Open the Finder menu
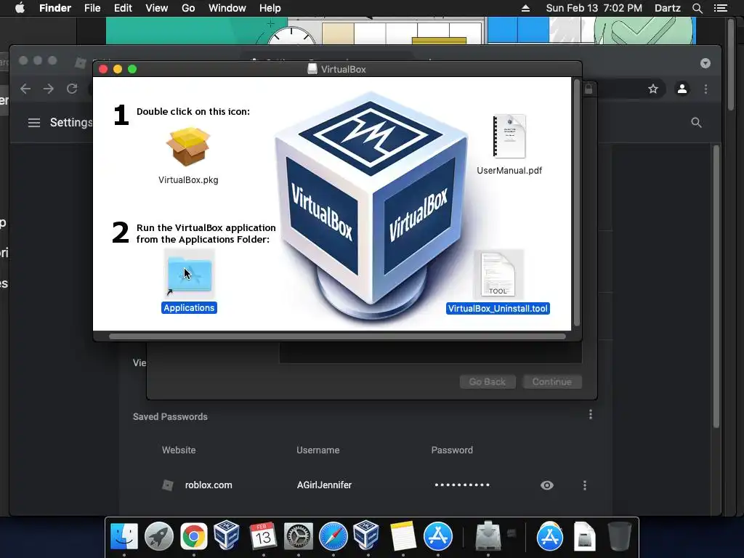This screenshot has height=558, width=744. pos(55,8)
